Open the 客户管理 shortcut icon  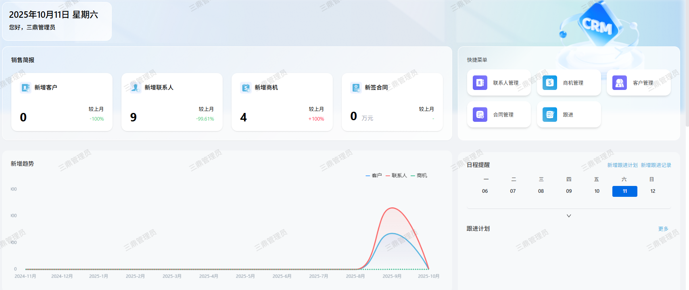pos(620,83)
